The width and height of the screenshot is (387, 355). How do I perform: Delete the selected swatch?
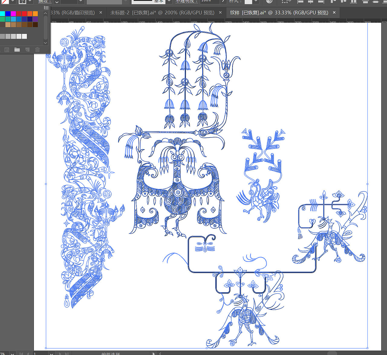click(x=37, y=50)
